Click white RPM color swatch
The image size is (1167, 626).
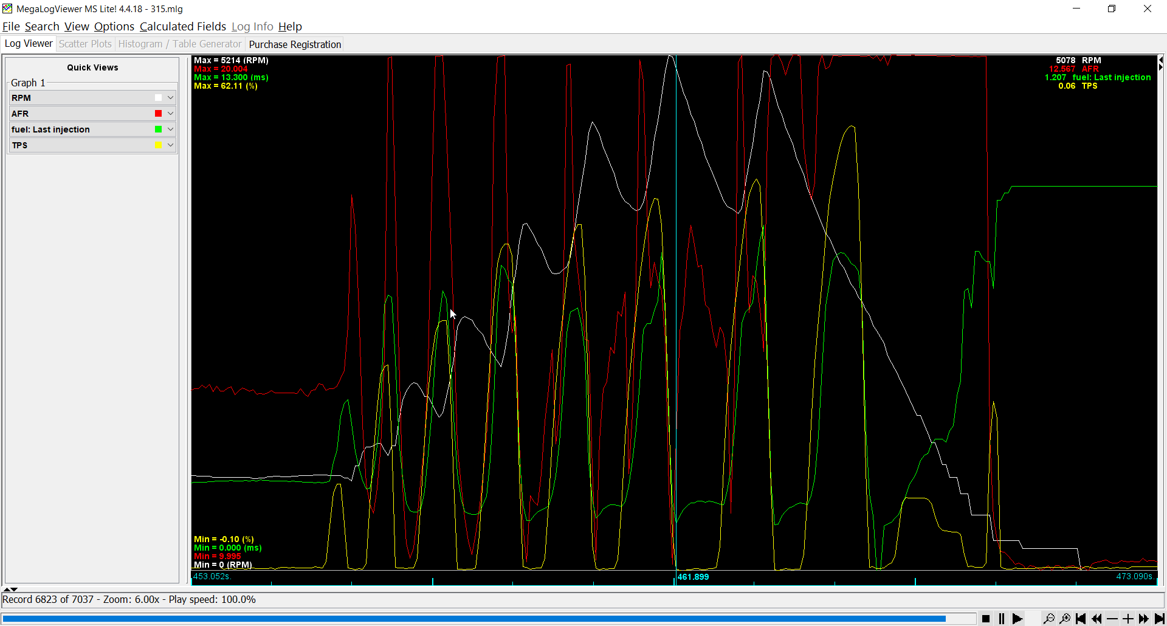158,98
